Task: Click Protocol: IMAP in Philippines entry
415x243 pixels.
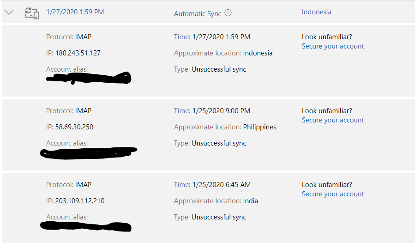Action: 69,111
